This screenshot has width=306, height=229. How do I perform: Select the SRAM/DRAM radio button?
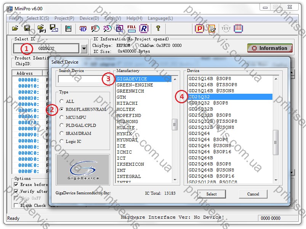[x=62, y=133]
